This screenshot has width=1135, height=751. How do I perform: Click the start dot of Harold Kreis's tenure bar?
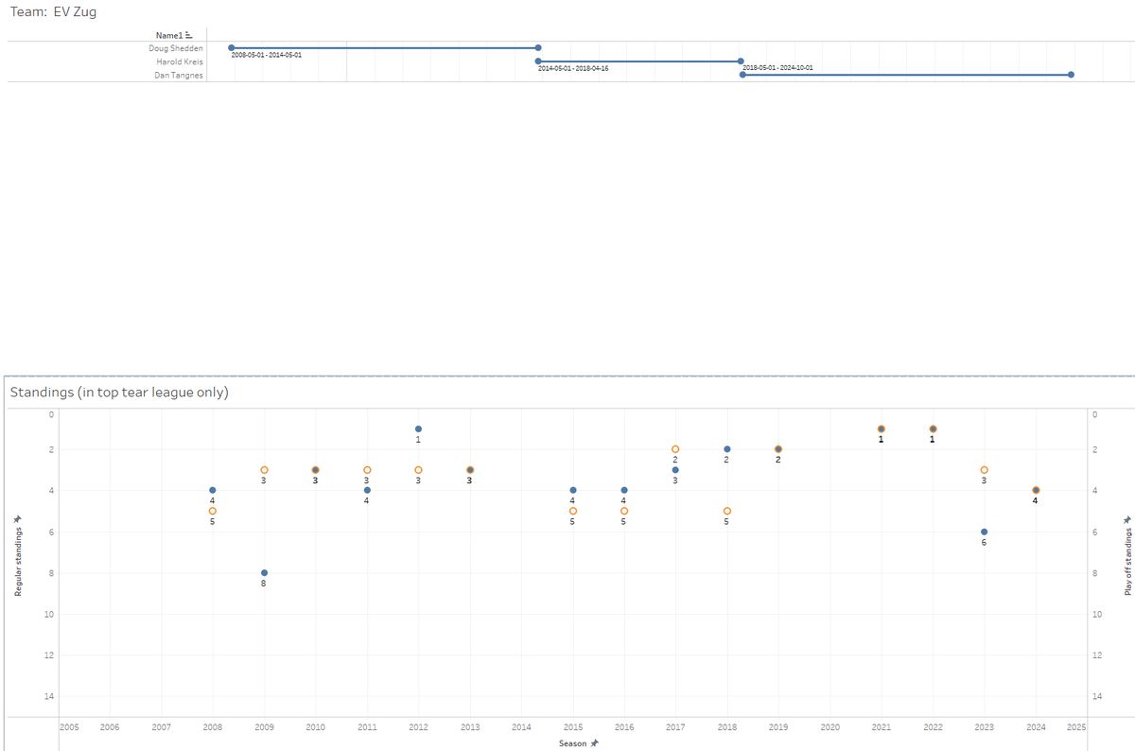(538, 61)
